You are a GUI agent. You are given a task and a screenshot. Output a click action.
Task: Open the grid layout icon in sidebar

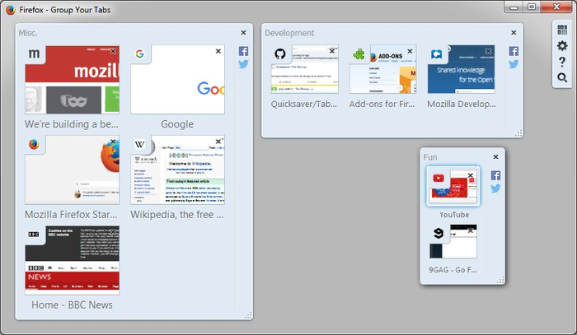562,30
